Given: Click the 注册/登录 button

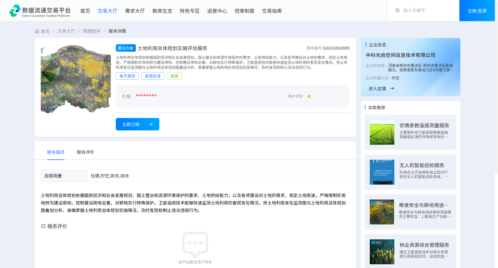Looking at the screenshot, I should point(477,11).
